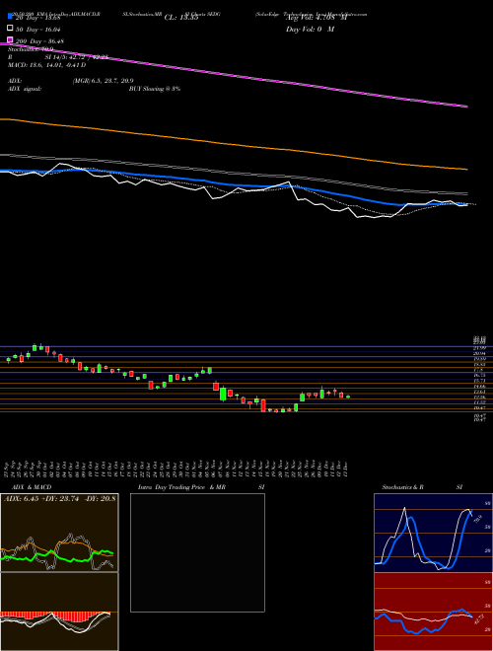Click the 'Stochastics & R' panel title

(x=402, y=487)
